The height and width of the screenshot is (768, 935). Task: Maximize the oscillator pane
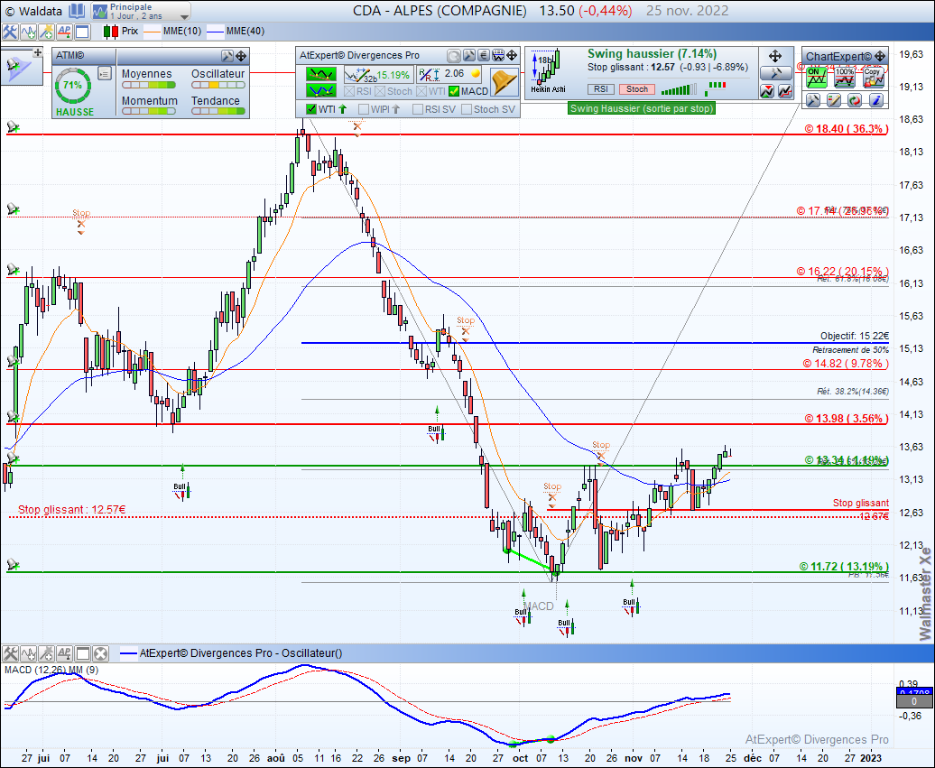pos(82,653)
